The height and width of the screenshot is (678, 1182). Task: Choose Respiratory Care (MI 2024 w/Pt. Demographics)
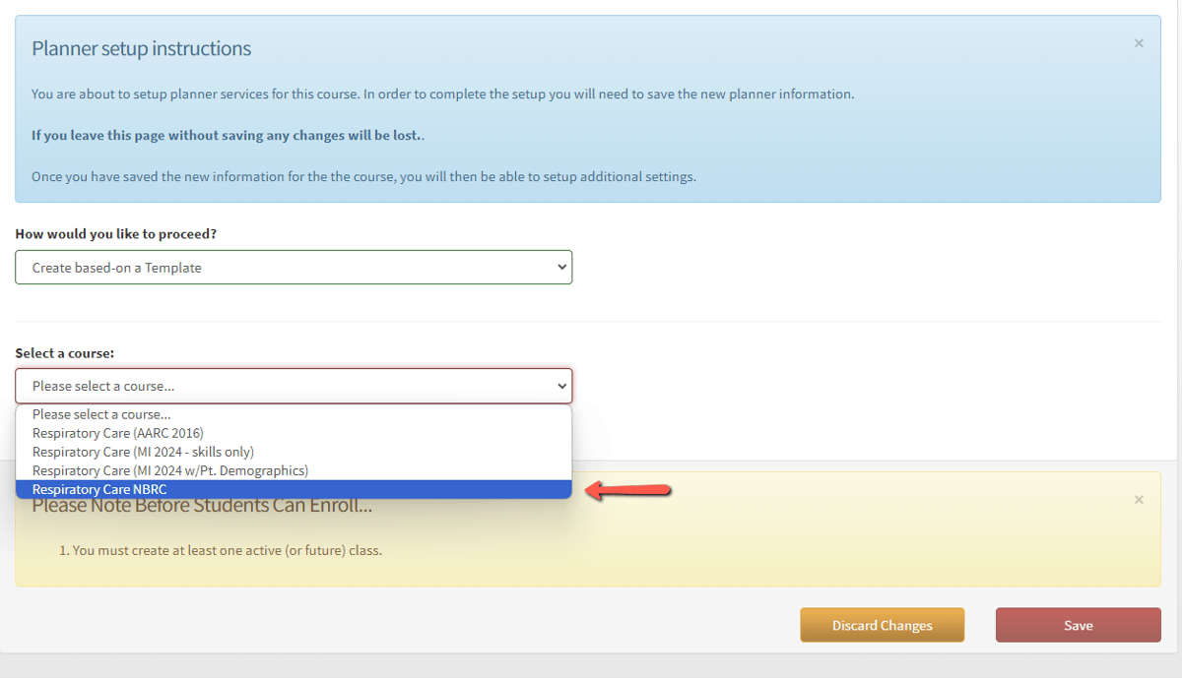coord(169,470)
